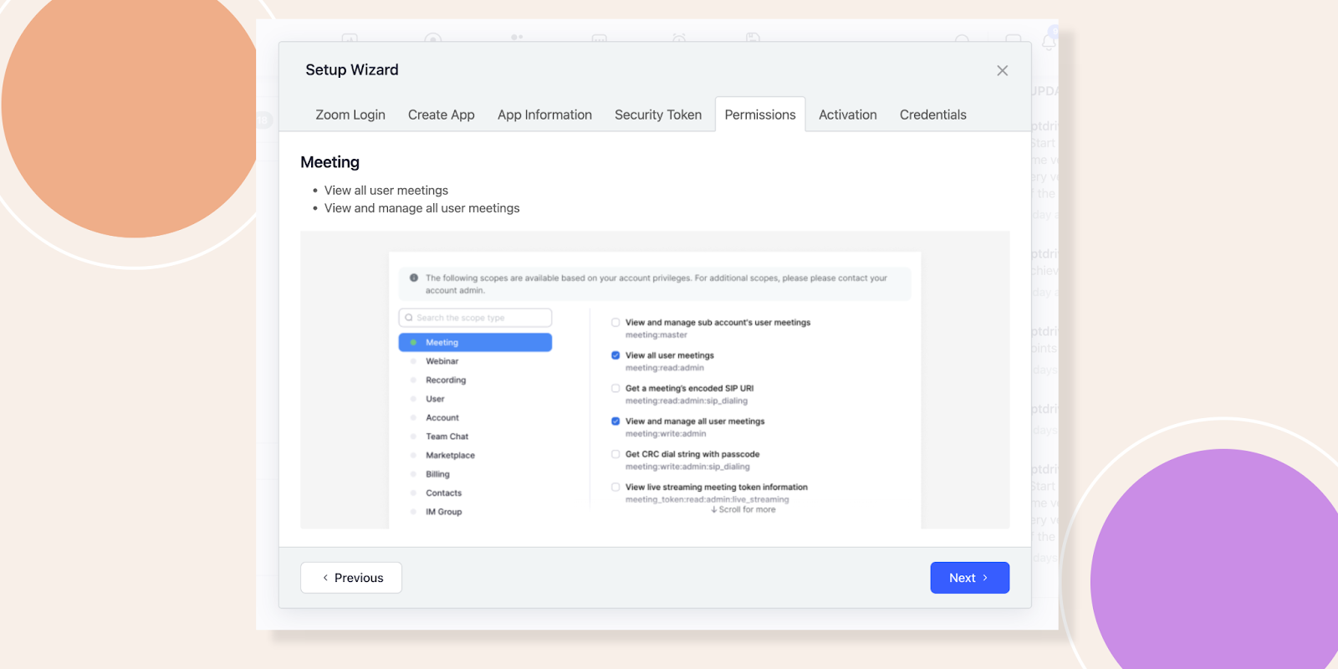Select the Permissions tab
This screenshot has height=669, width=1338.
coord(760,115)
